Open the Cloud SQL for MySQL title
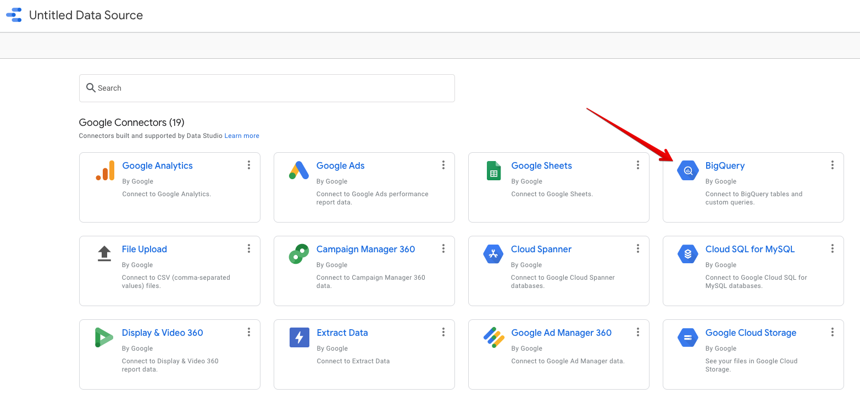The width and height of the screenshot is (860, 399). click(x=750, y=250)
